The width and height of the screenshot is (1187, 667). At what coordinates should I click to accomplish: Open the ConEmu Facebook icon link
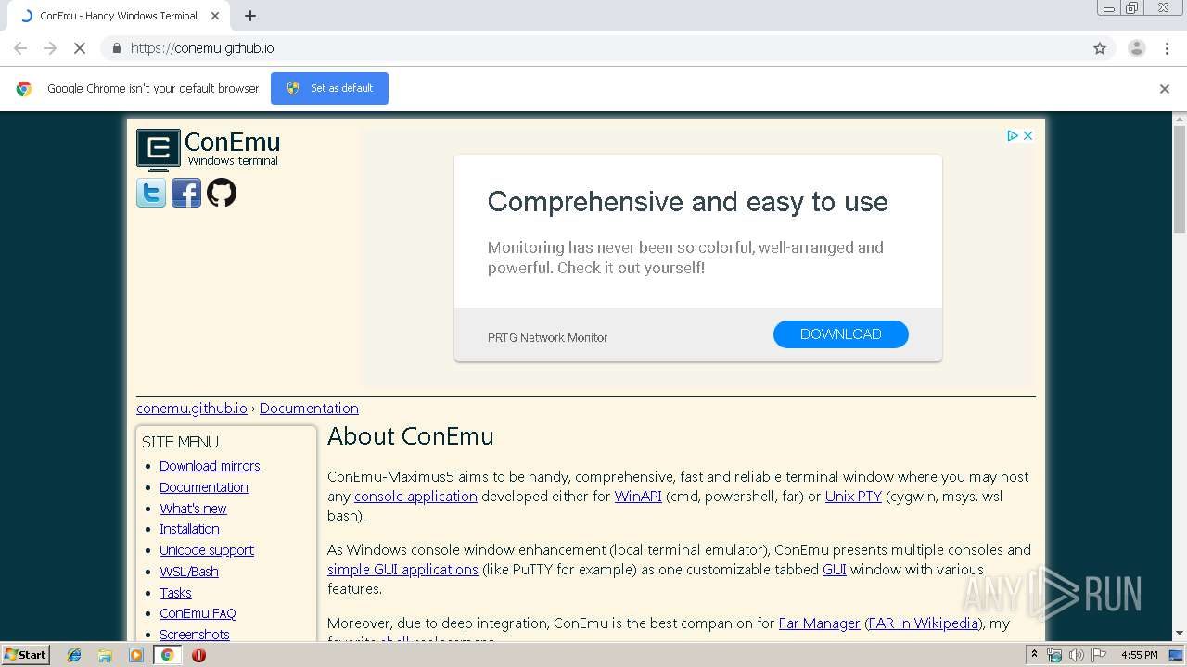186,193
